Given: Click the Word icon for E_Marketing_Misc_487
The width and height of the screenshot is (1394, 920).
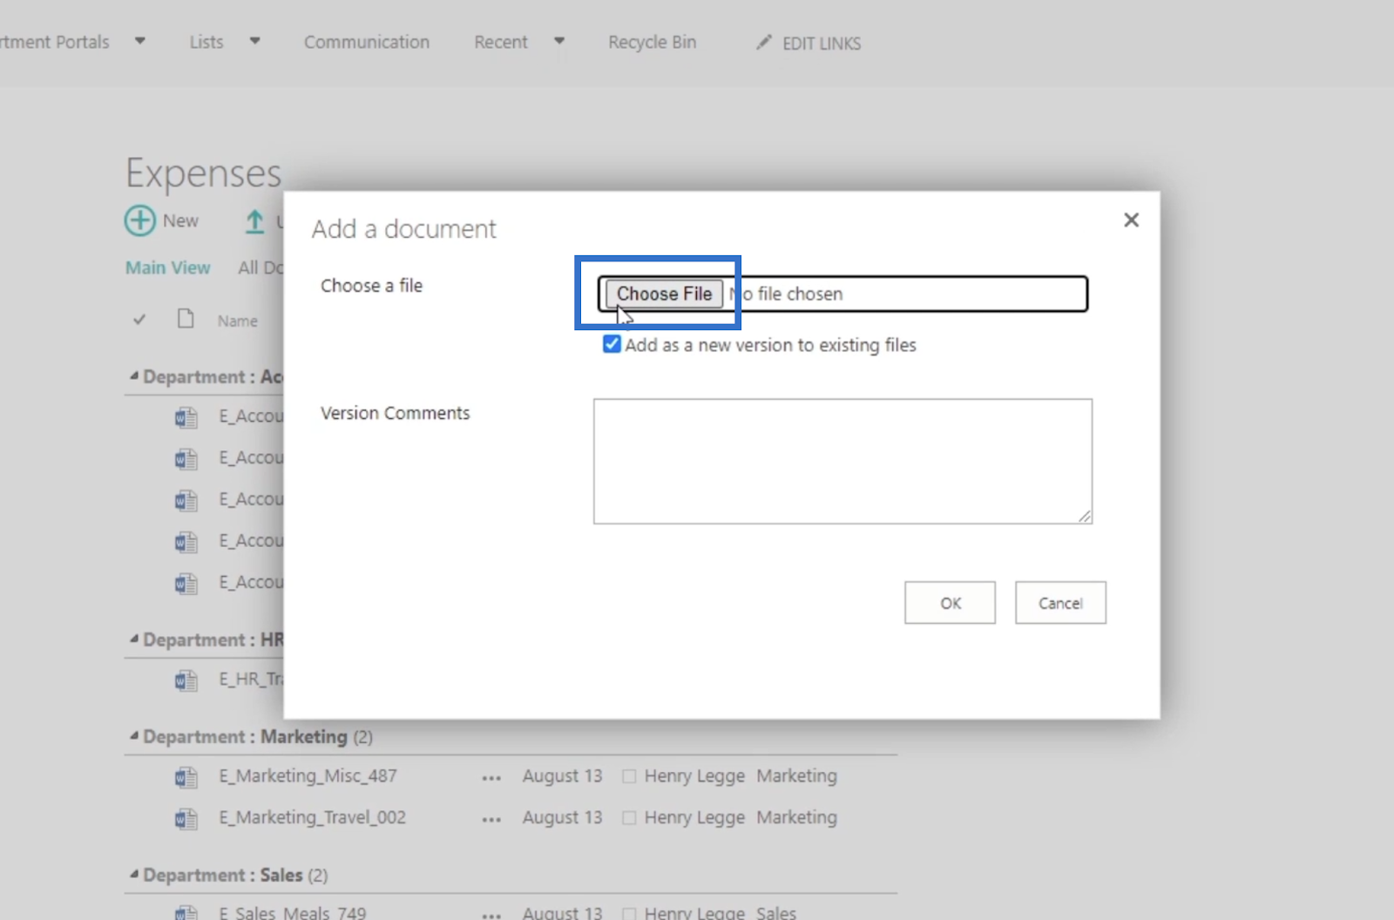Looking at the screenshot, I should coord(186,776).
